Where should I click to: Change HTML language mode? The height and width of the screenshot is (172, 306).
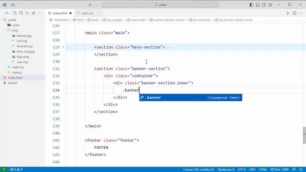(263, 170)
